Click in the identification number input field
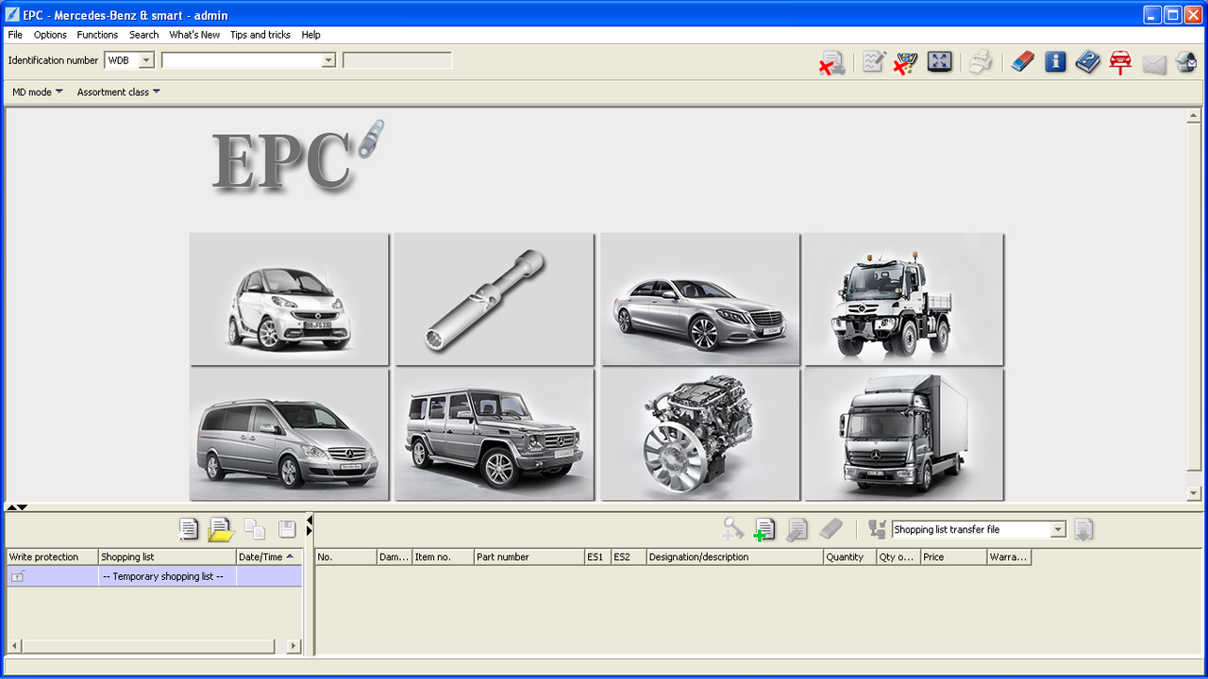1208x679 pixels. pos(242,60)
